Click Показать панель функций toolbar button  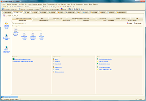10,9
